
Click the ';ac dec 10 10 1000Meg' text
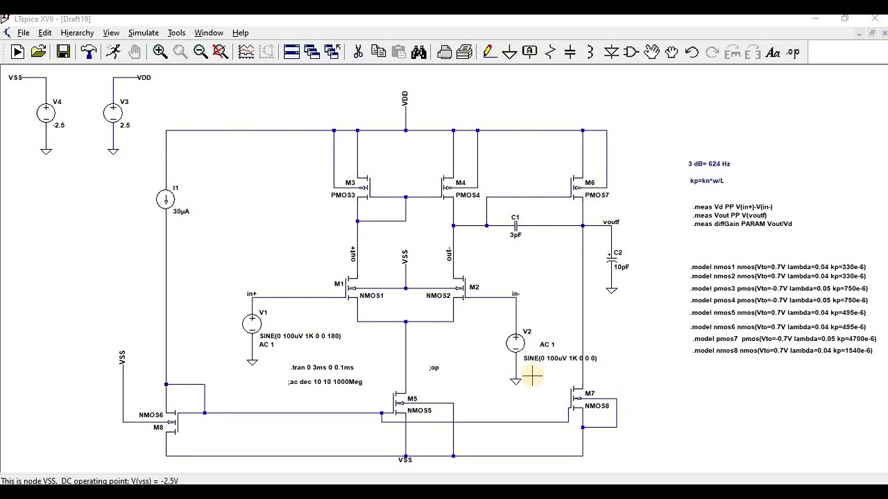[x=325, y=382]
